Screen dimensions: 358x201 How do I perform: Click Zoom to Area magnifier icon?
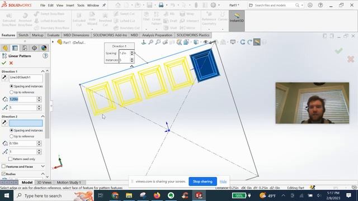pyautogui.click(x=158, y=42)
